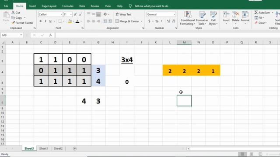Select column M header

[x=184, y=42]
